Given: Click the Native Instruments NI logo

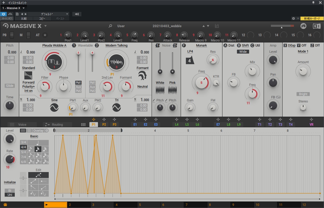Looking at the screenshot, I should click(316, 26).
